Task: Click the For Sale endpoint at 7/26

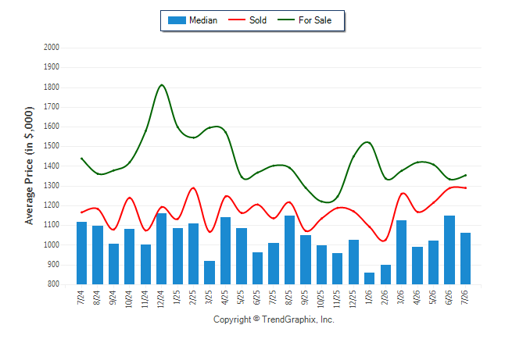Action: point(465,176)
